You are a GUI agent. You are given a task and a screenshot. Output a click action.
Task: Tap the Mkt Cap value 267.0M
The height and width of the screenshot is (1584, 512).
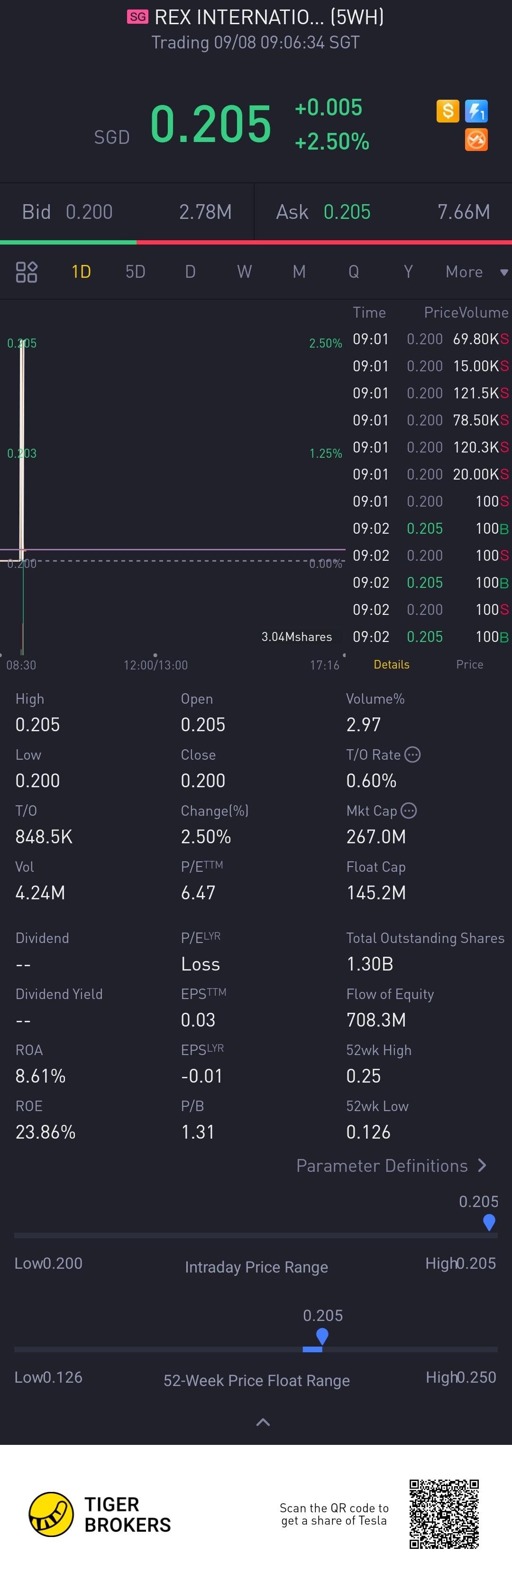tap(376, 837)
